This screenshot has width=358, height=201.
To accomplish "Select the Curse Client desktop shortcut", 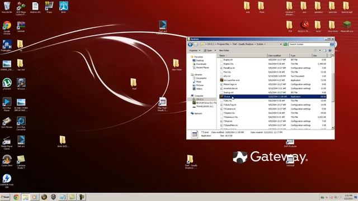I will (x=7, y=161).
